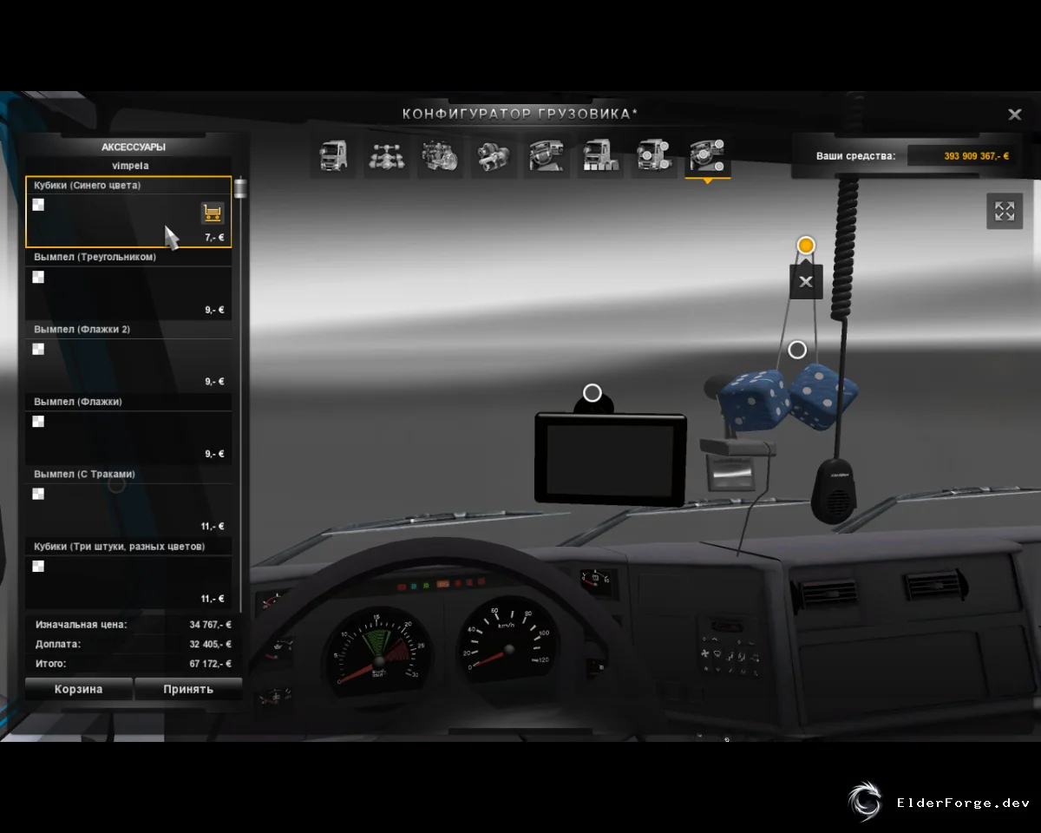Select the cabin interior accessories tab
The width and height of the screenshot is (1041, 833).
pyautogui.click(x=708, y=157)
